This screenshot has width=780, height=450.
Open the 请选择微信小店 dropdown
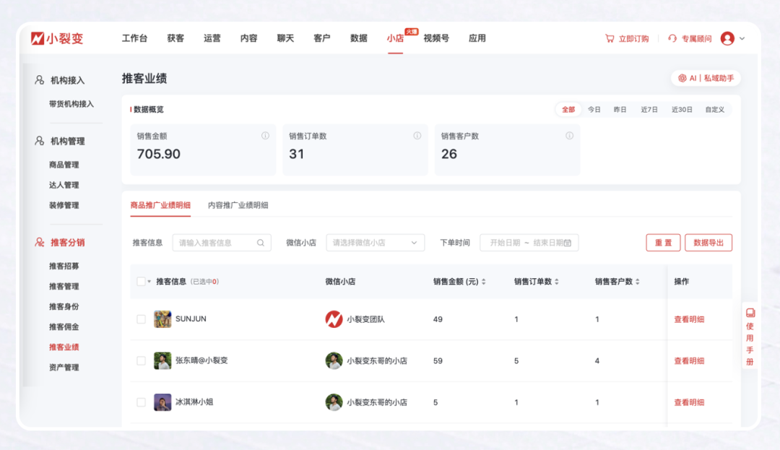[375, 243]
